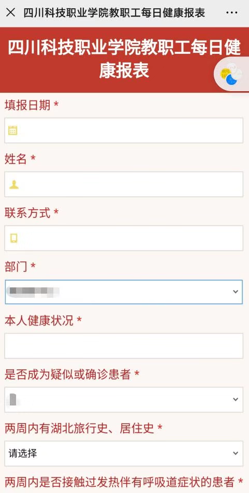Close the page with the X icon

[11, 13]
